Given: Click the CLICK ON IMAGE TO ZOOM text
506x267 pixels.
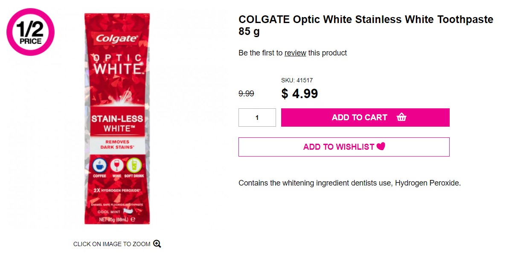Looking at the screenshot, I should coord(111,244).
